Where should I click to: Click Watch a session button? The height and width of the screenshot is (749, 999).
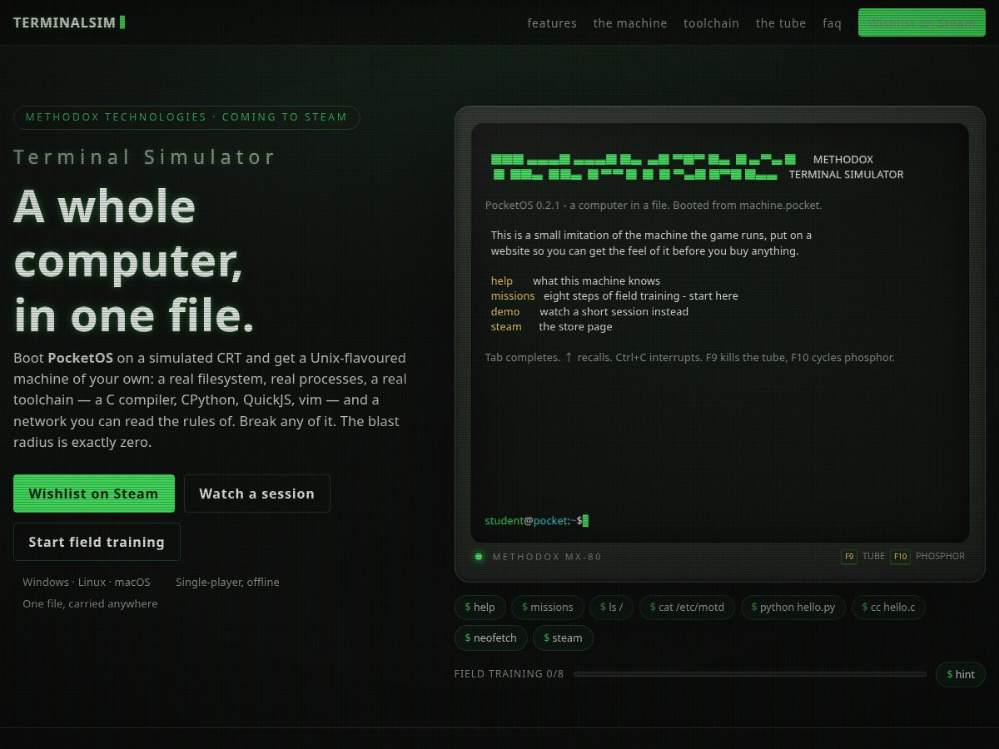257,494
